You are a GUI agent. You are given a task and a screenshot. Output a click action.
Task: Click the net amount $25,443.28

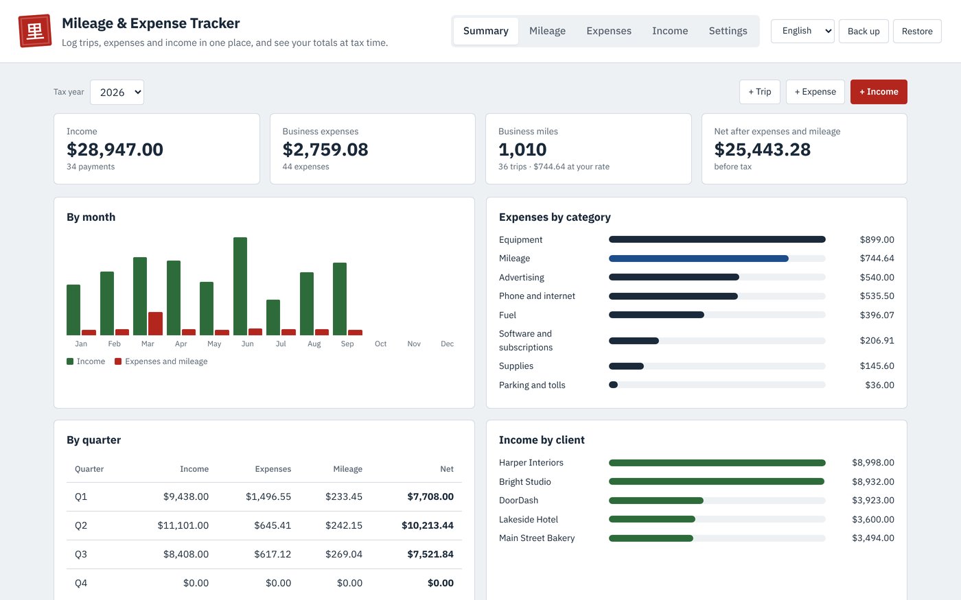tap(763, 149)
